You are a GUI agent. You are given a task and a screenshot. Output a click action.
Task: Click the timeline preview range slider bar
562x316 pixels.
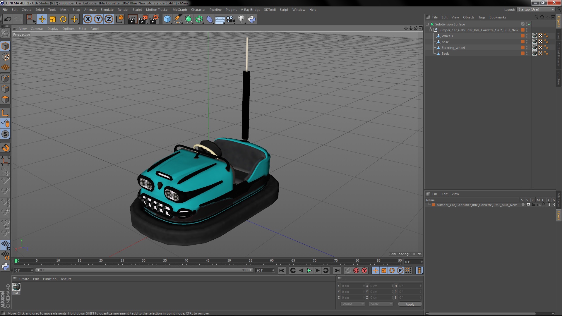click(x=144, y=270)
